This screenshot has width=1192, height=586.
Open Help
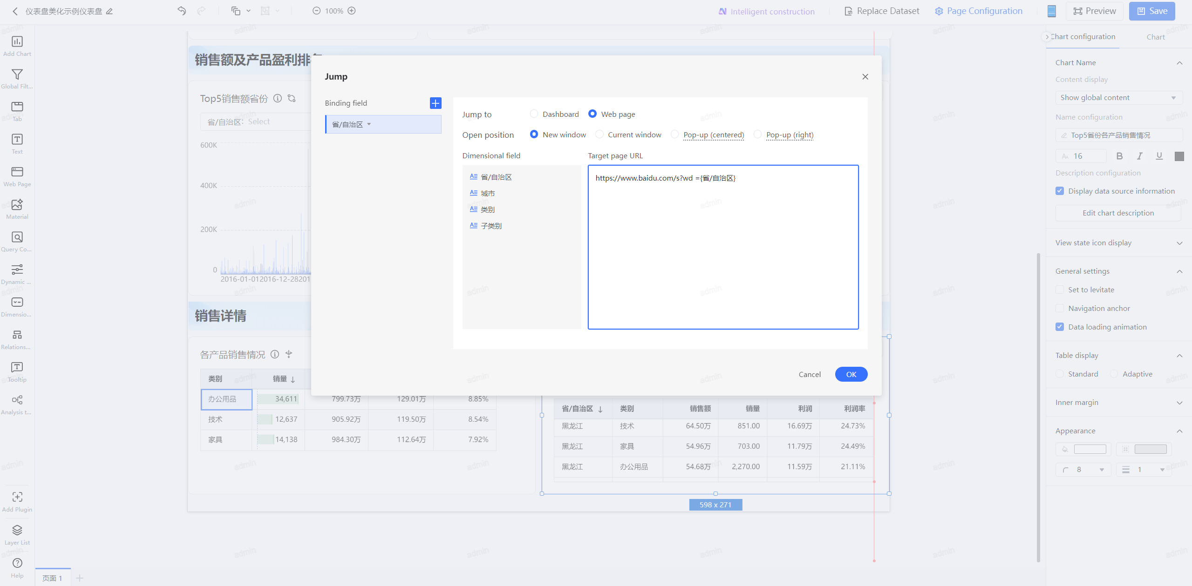point(17,568)
